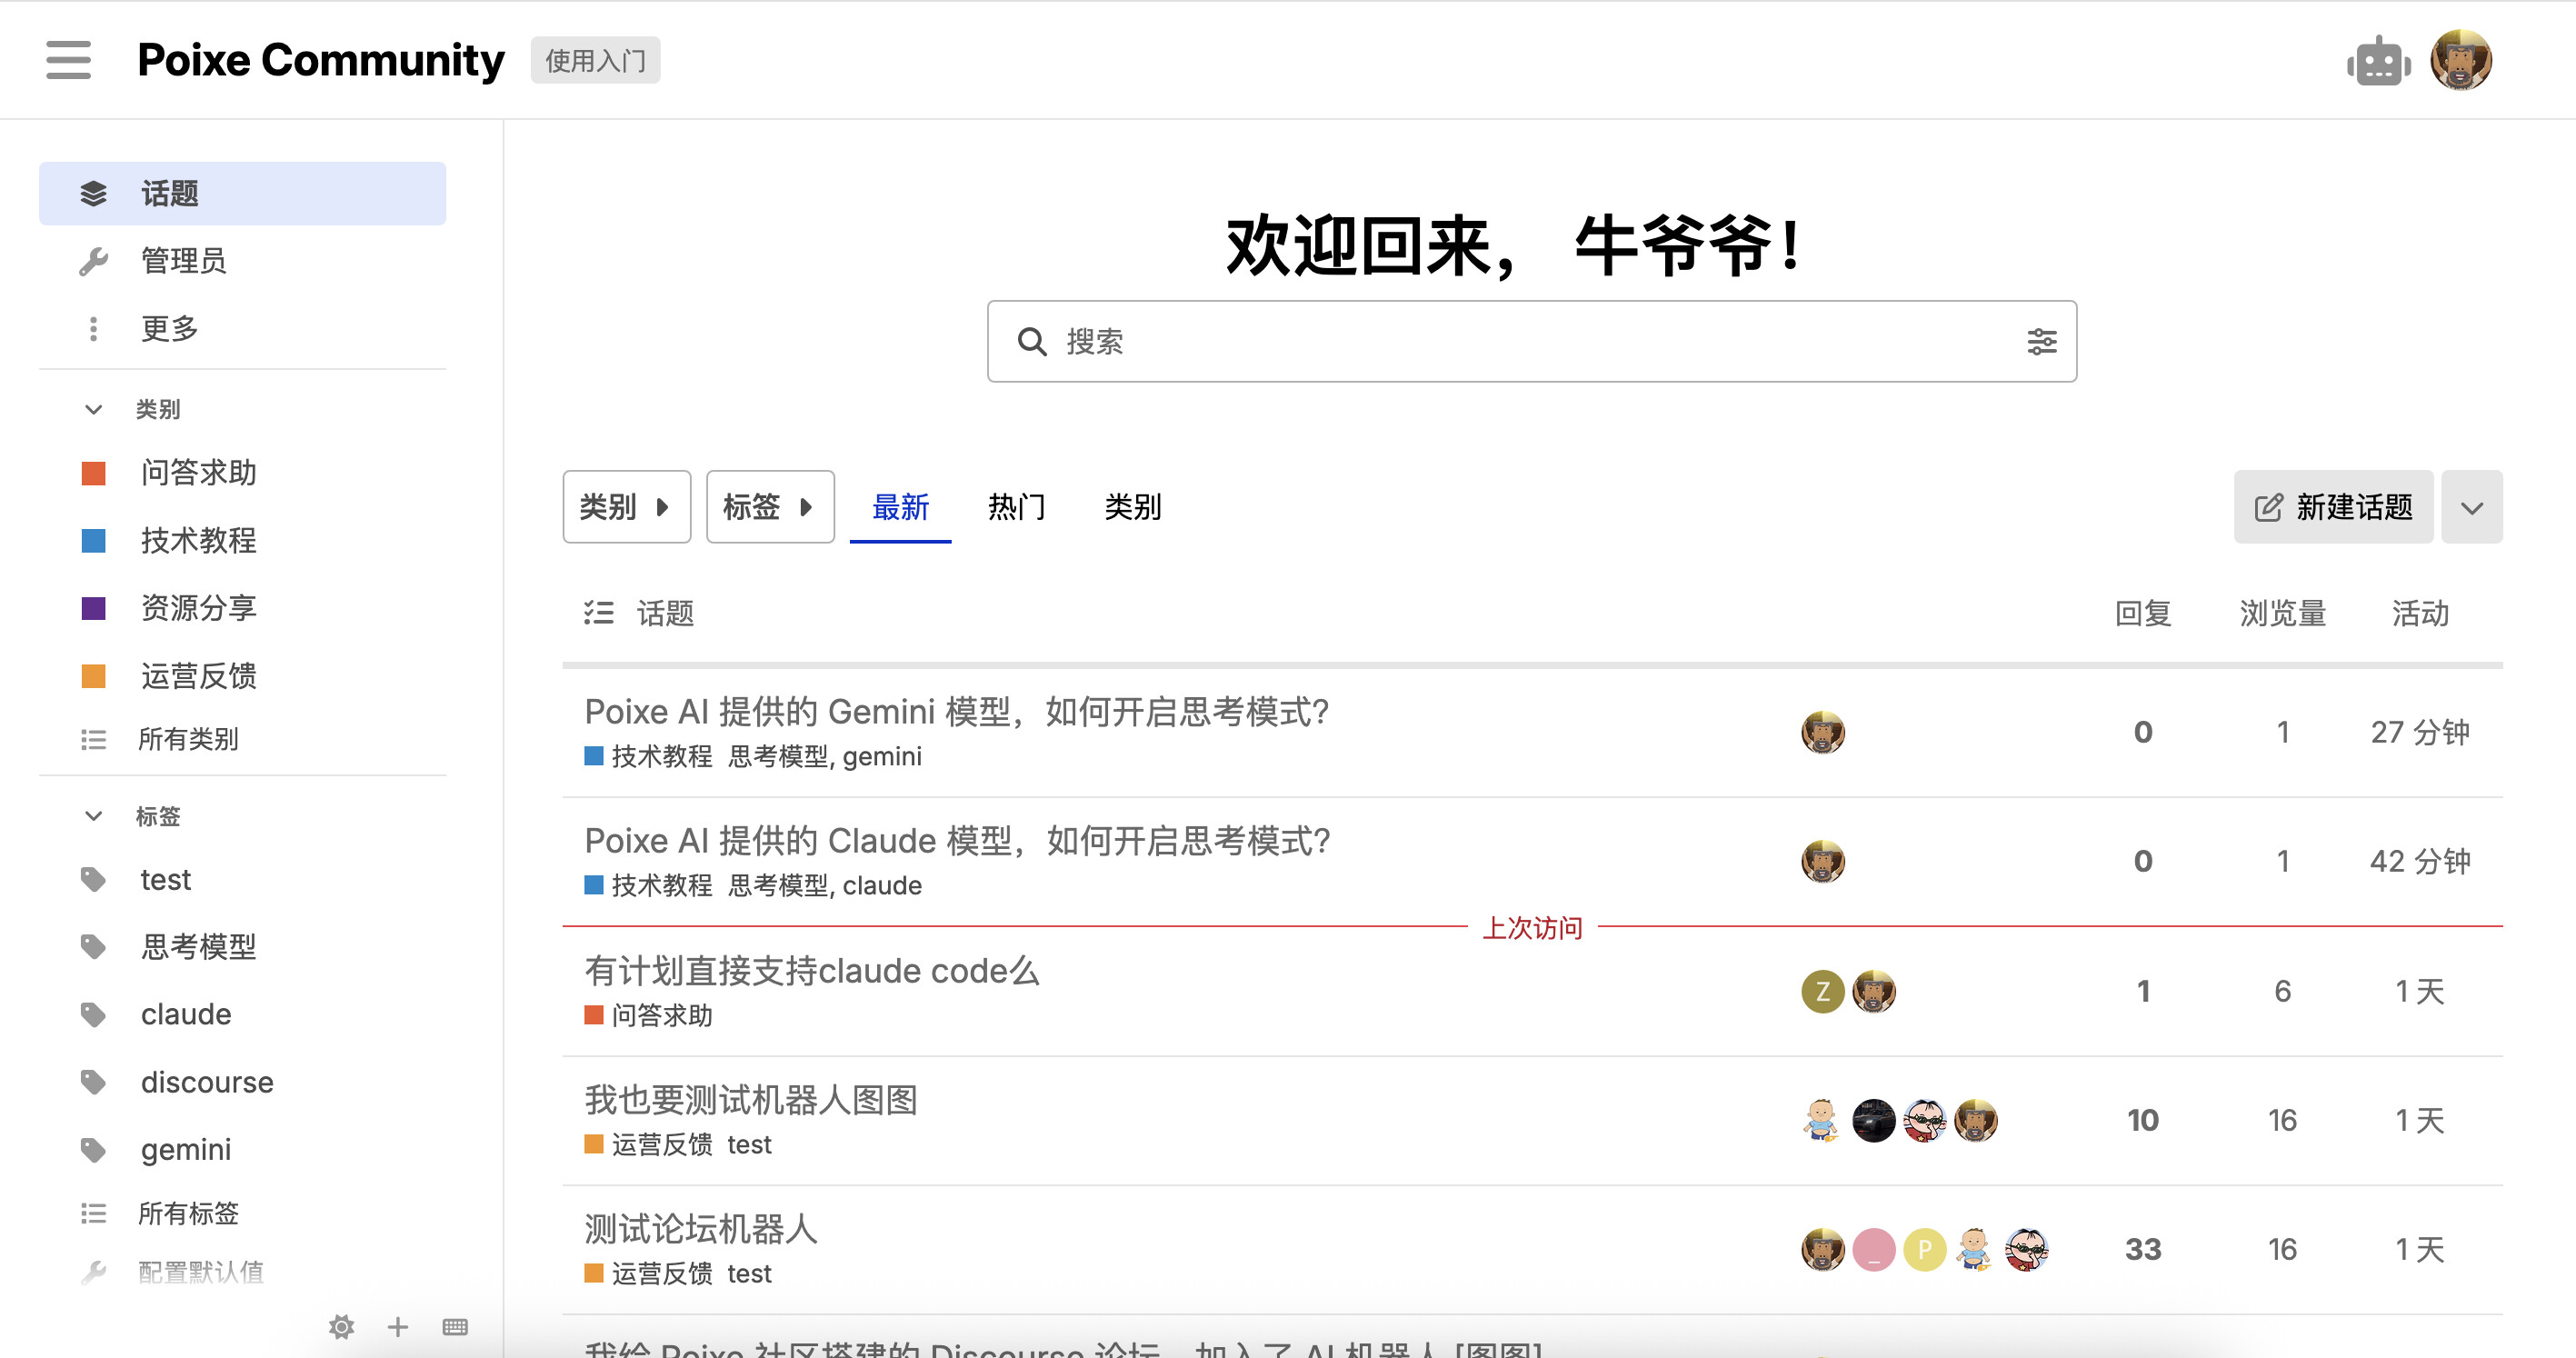Click the advanced search filter icon
Screen dimensions: 2576x1358
[2041, 342]
